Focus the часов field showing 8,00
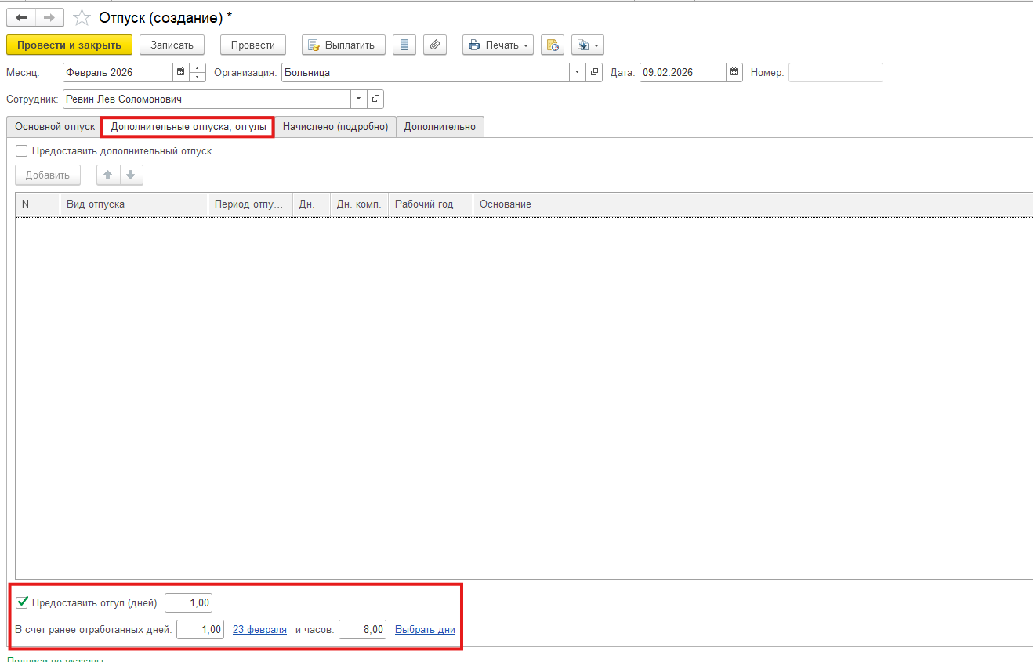Image resolution: width=1033 pixels, height=662 pixels. pyautogui.click(x=362, y=629)
